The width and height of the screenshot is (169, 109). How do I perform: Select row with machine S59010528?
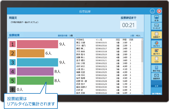[x=108, y=81]
